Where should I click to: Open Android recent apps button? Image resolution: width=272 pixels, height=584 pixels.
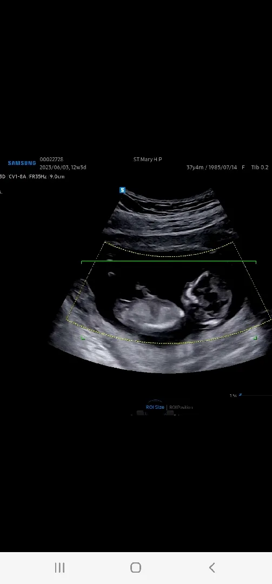point(59,568)
